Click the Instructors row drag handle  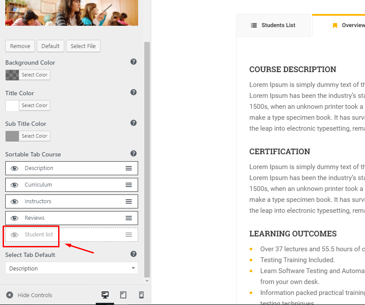[129, 201]
